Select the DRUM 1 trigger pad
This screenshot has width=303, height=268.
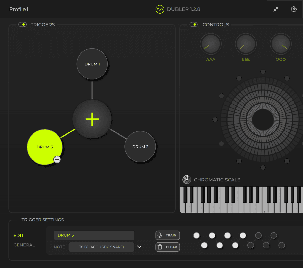[x=92, y=64]
